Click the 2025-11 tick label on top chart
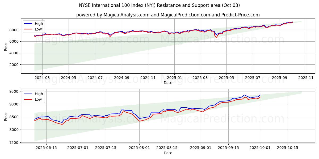 click(306, 78)
